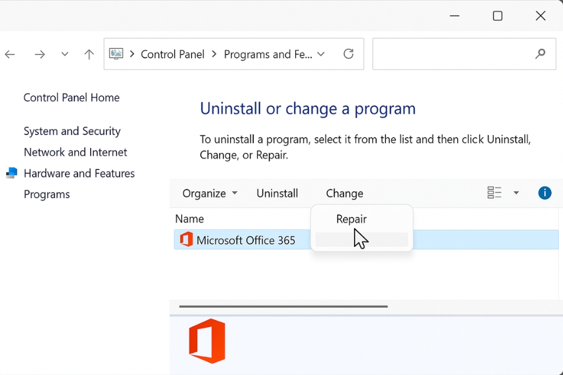Click Control Panel in the breadcrumb path
The width and height of the screenshot is (563, 375).
pyautogui.click(x=173, y=54)
